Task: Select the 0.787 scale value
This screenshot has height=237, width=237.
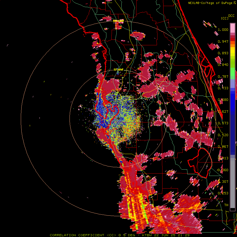Action: (223, 76)
